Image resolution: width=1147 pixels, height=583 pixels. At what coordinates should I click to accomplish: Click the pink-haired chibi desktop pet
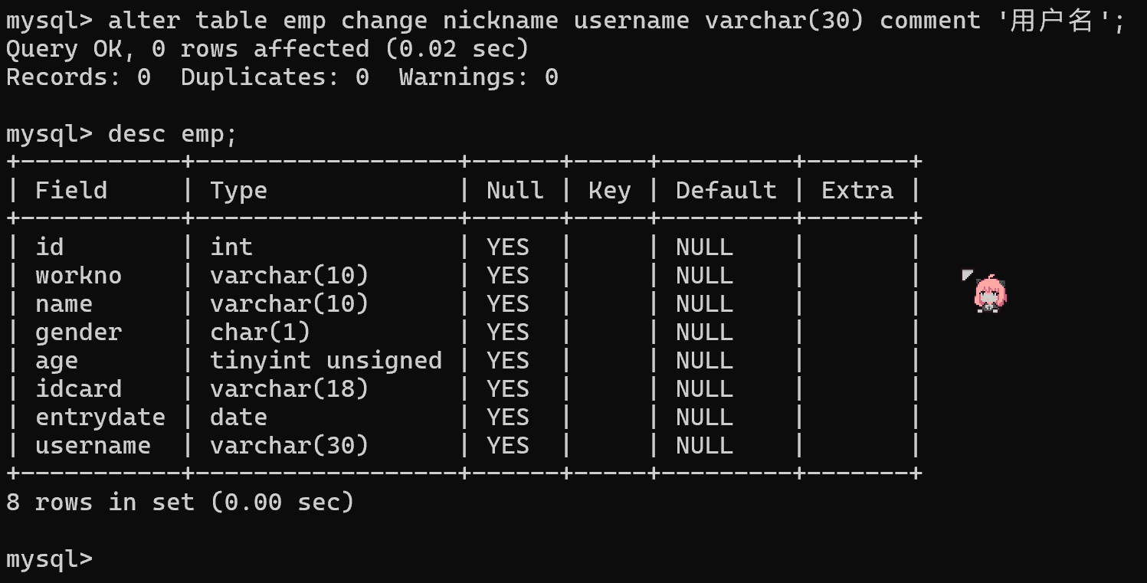click(990, 294)
